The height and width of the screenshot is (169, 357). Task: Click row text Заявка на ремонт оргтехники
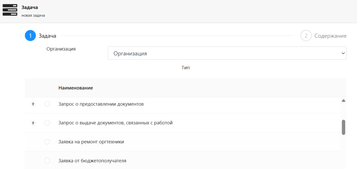point(91,142)
